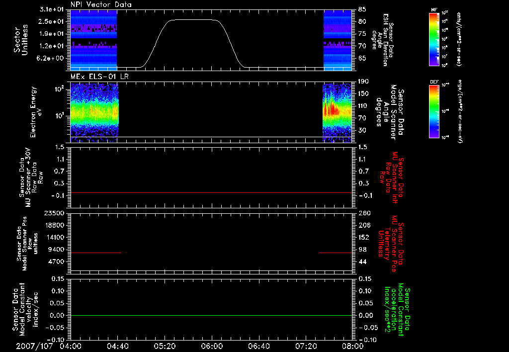Viewport: 509px width, 352px height.
Task: Click the "30" scanner angle tick
Action: (362, 130)
